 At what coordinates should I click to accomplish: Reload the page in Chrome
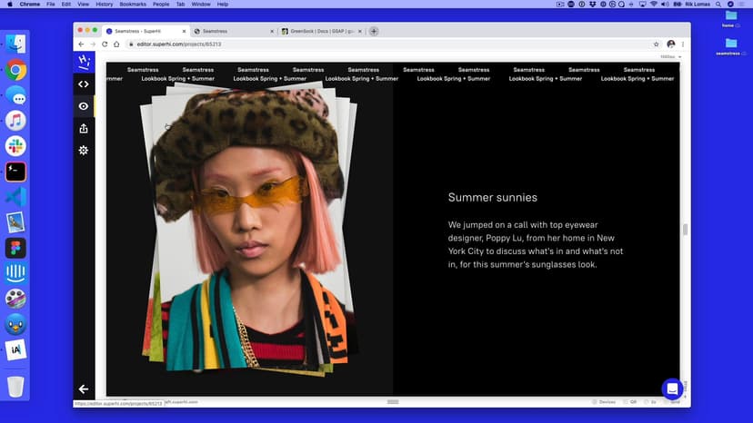pos(105,44)
